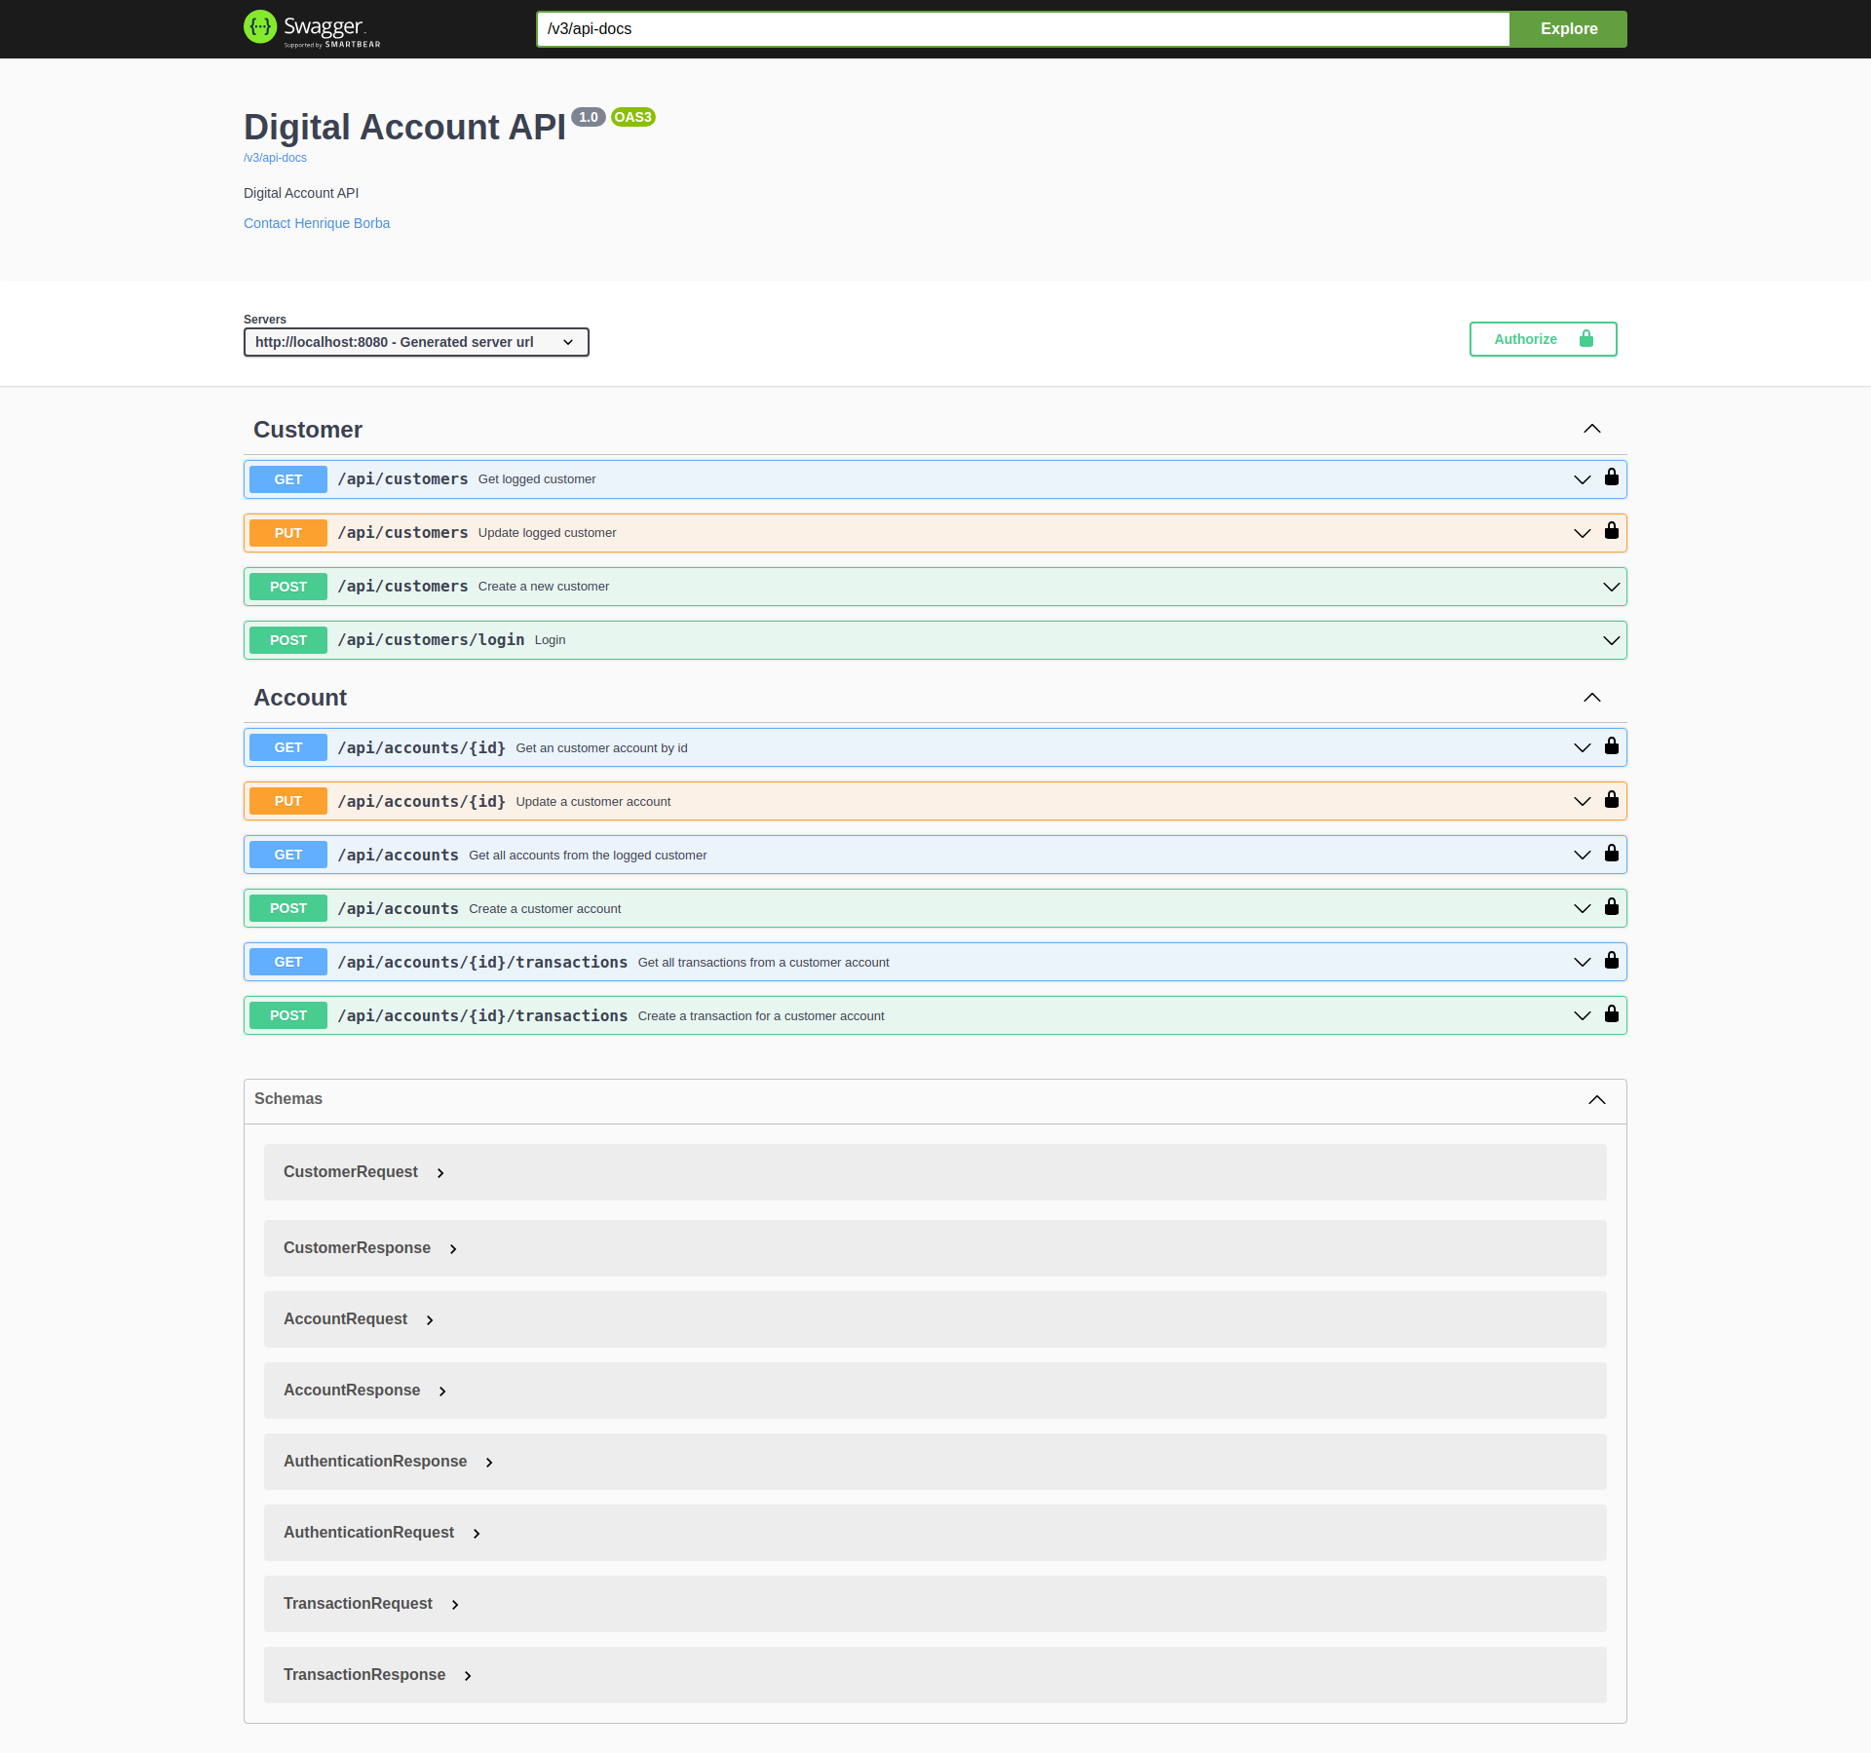Collapse the Customer section

[1592, 429]
